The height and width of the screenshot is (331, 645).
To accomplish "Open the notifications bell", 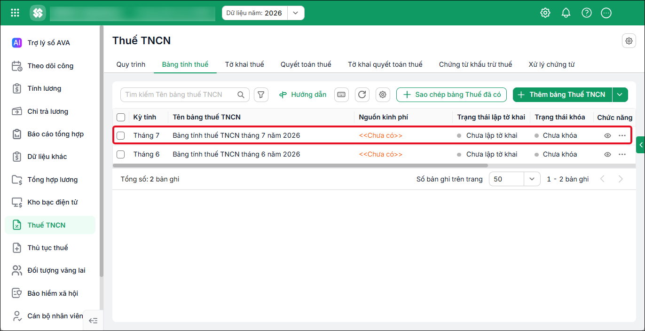I will (566, 13).
